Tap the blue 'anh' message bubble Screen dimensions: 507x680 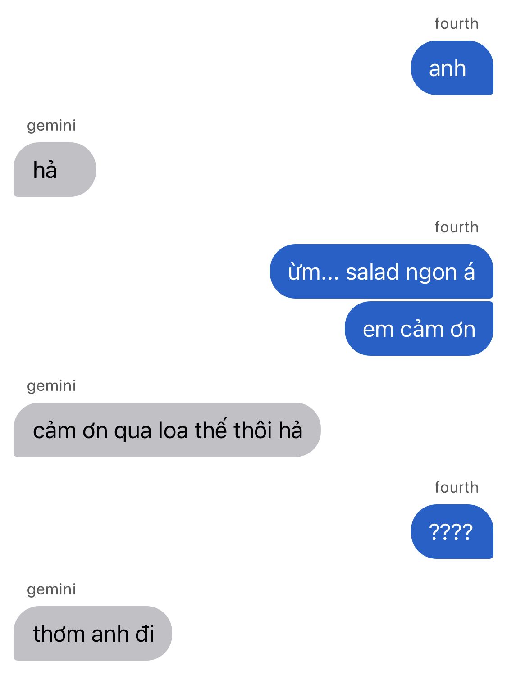point(452,68)
